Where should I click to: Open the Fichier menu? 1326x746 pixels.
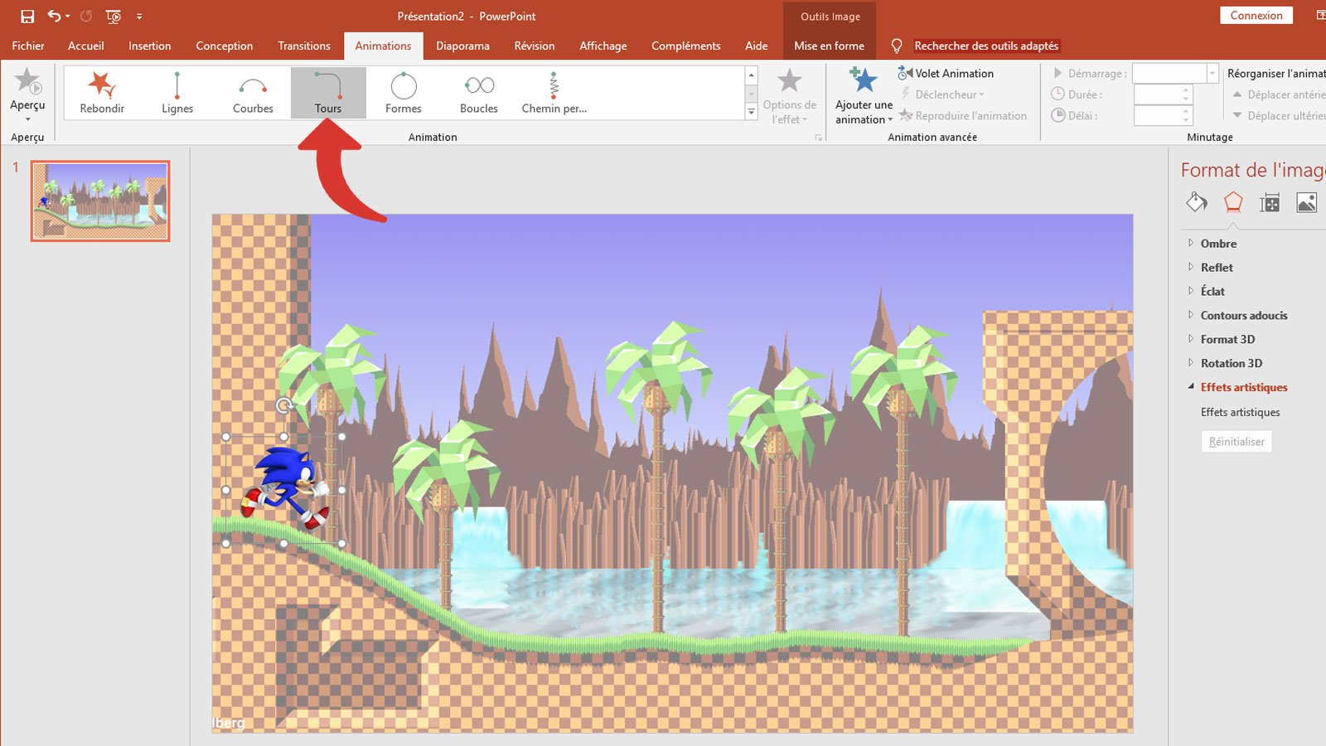click(x=28, y=46)
